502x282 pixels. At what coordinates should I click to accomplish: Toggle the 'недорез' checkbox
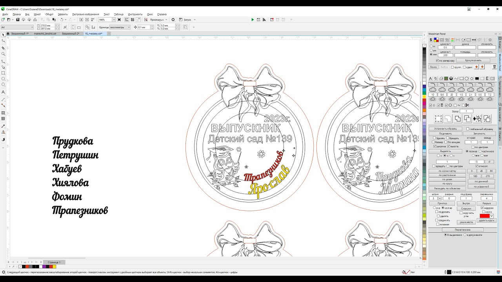(x=482, y=208)
